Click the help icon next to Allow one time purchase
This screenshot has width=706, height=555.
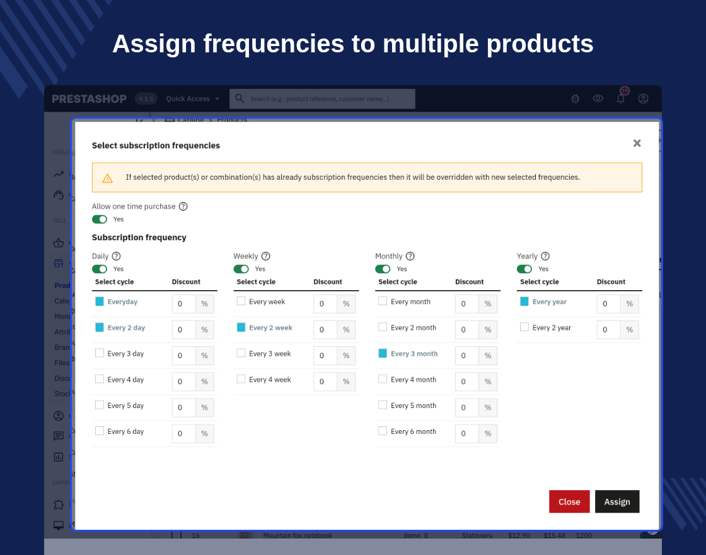183,206
